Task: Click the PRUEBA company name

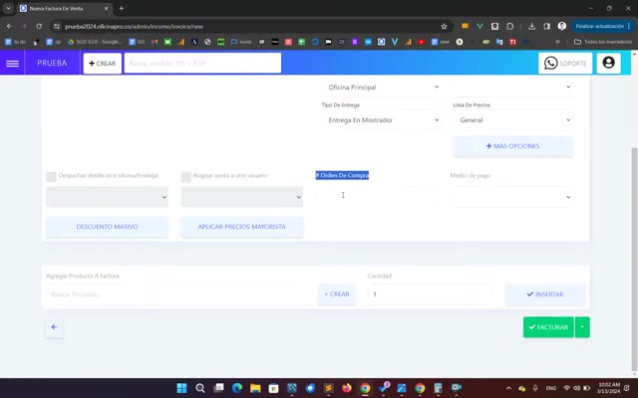Action: 52,63
